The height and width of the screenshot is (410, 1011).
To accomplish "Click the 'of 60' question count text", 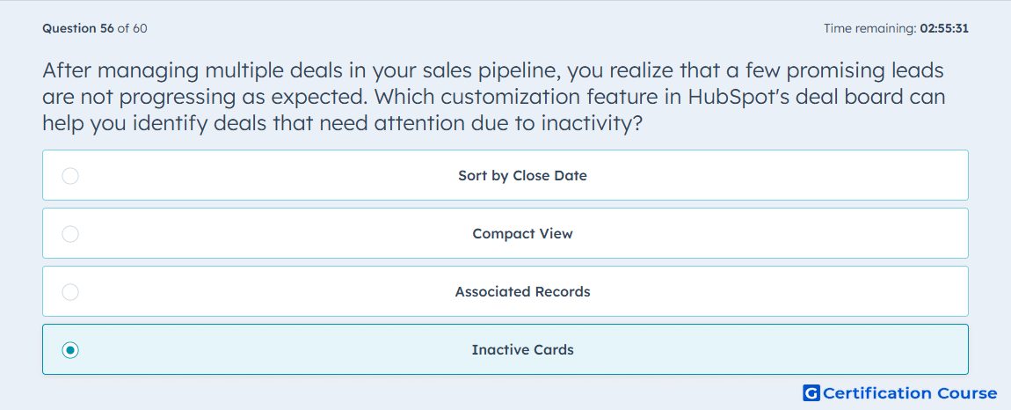I will pyautogui.click(x=132, y=28).
